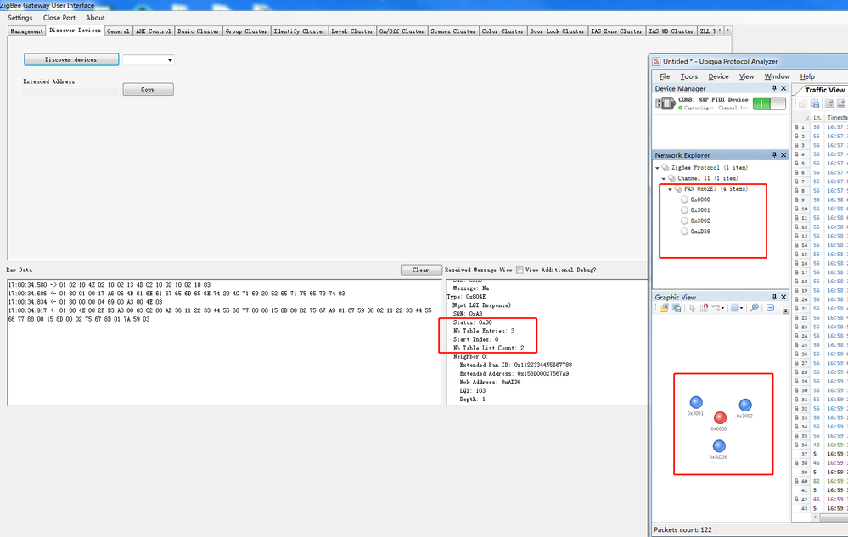Screen dimensions: 848x537
Task: Pin the Network Explorer panel
Action: pos(774,154)
